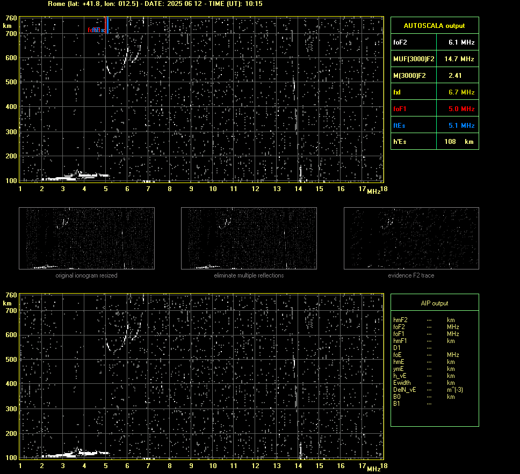Open the evidence F2 trace thumbnail
Image resolution: width=520 pixels, height=474 pixels.
tap(411, 238)
